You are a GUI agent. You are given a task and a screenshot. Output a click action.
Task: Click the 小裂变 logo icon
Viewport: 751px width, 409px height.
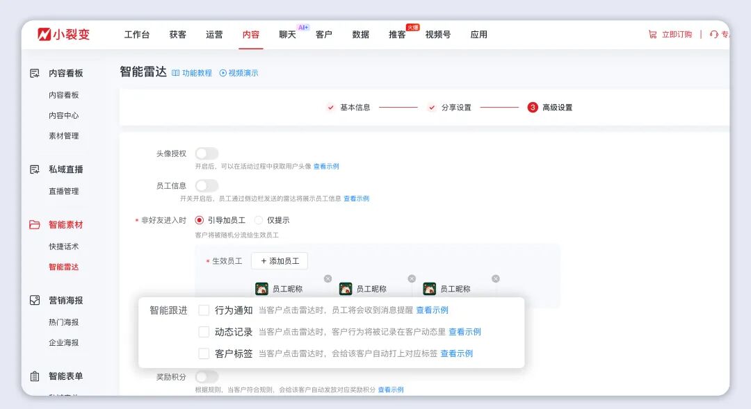pos(43,33)
